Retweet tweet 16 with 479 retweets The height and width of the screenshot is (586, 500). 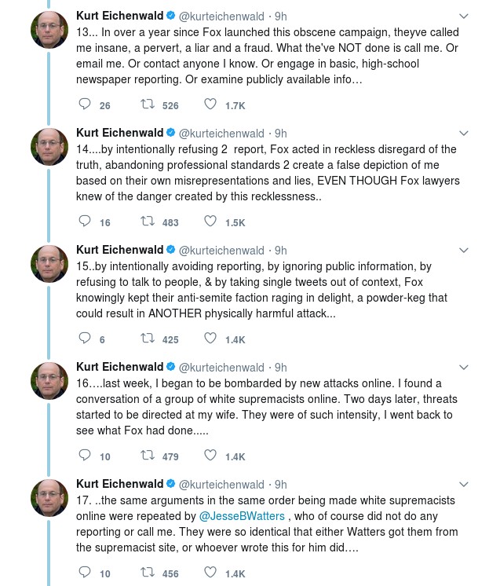coord(147,456)
